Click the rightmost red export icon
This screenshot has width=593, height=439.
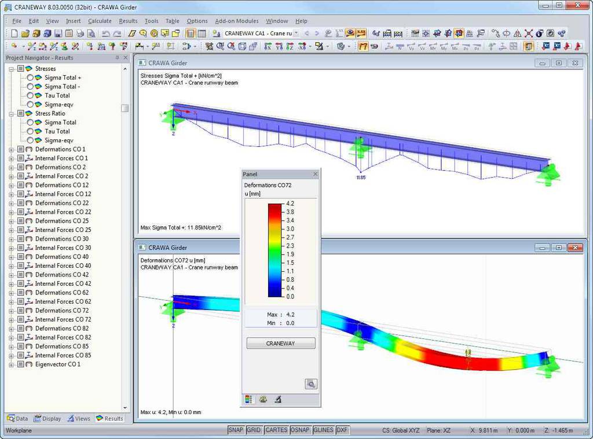578,46
